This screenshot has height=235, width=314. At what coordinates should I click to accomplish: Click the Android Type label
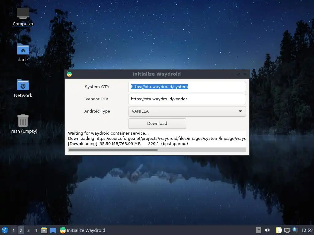[97, 111]
